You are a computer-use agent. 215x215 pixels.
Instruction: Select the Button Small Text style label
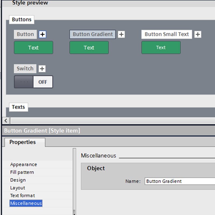[167, 34]
